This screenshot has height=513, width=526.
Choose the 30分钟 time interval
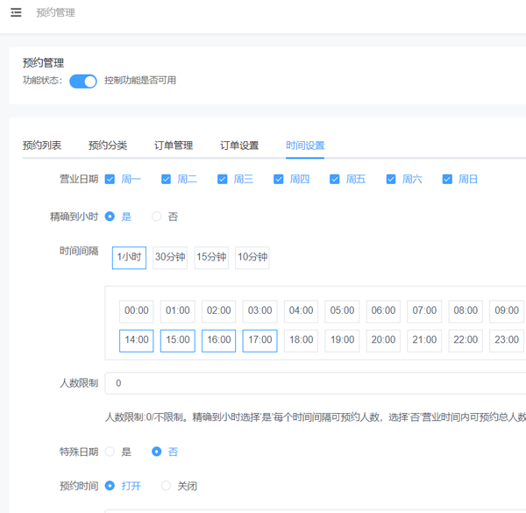click(x=169, y=257)
